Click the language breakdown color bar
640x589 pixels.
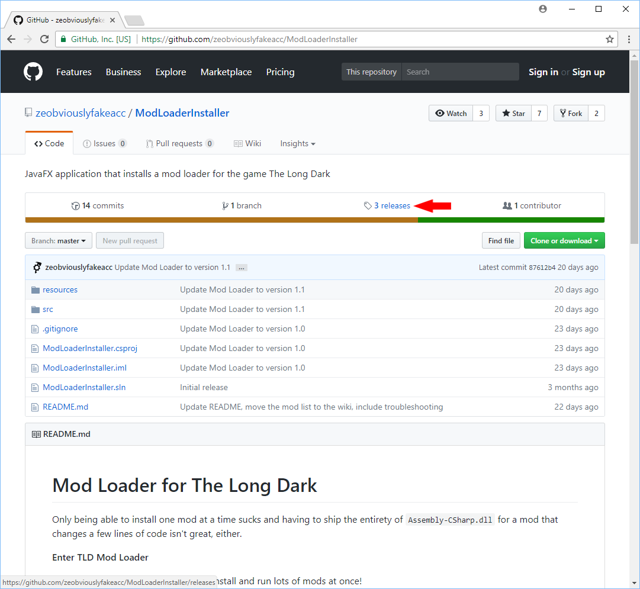pos(315,220)
